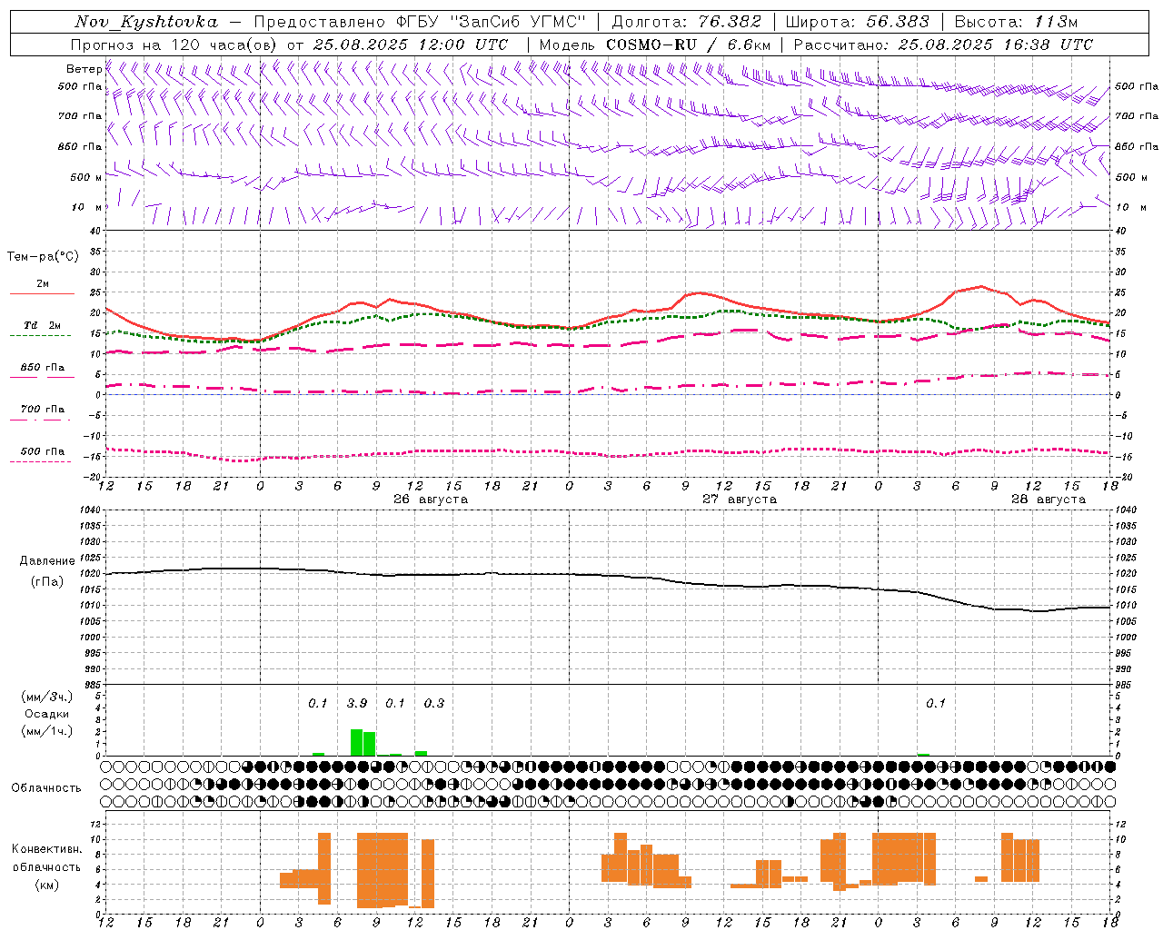Select the 'Широта: 56.383' latitude value
Image resolution: width=1163 pixels, height=930 pixels.
[857, 22]
